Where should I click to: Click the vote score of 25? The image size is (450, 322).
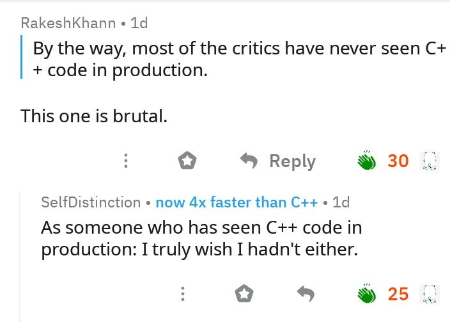tap(398, 294)
